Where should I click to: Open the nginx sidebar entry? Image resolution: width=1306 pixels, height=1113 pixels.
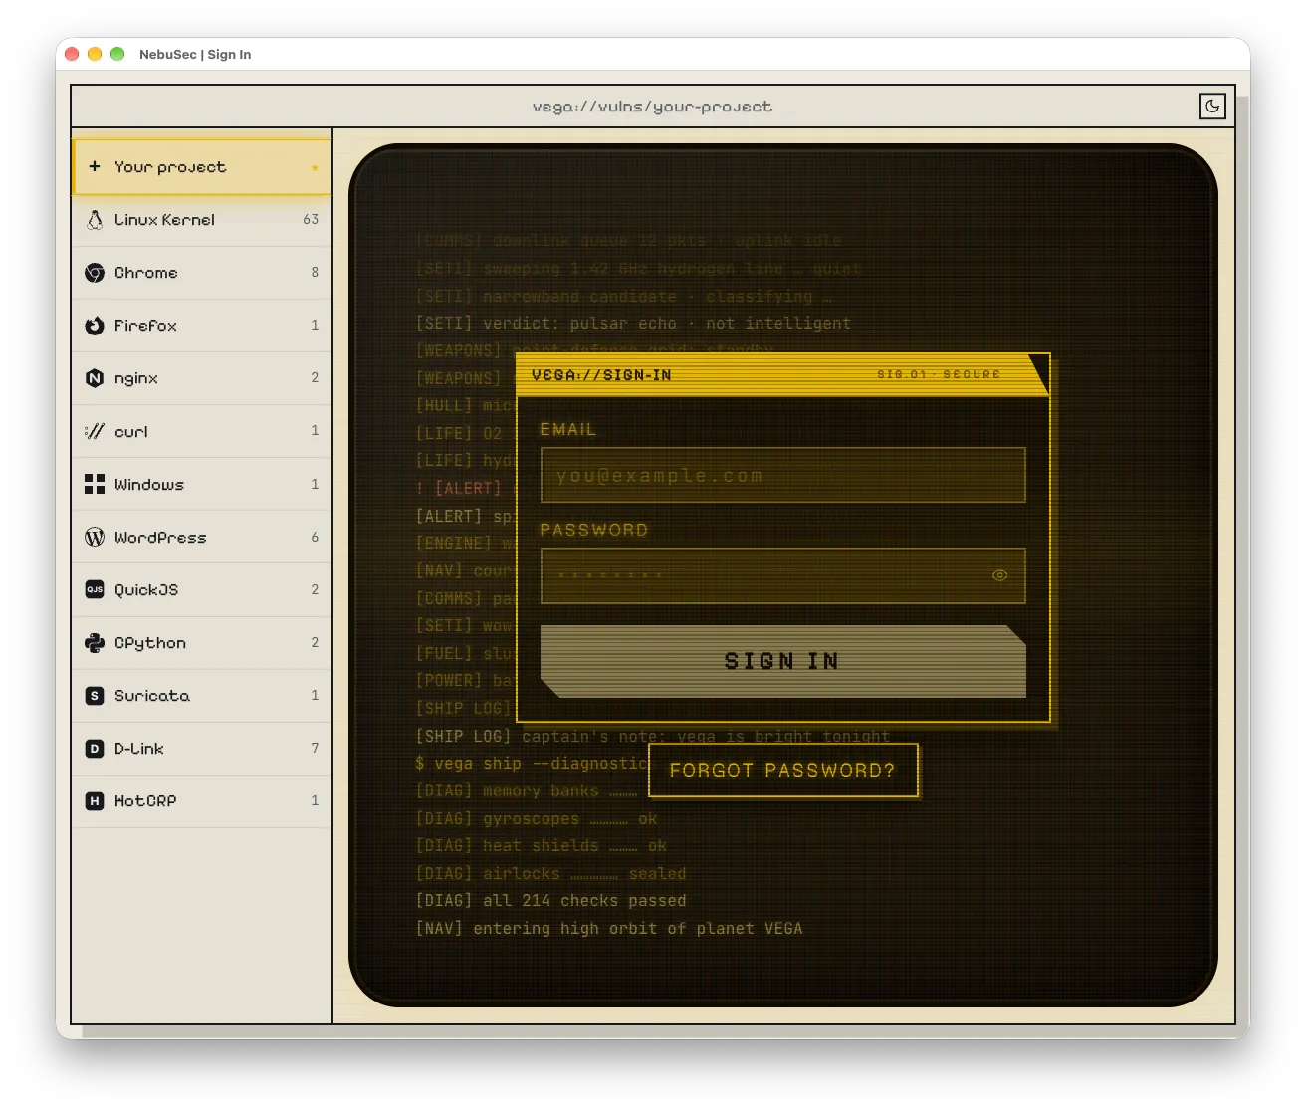202,378
